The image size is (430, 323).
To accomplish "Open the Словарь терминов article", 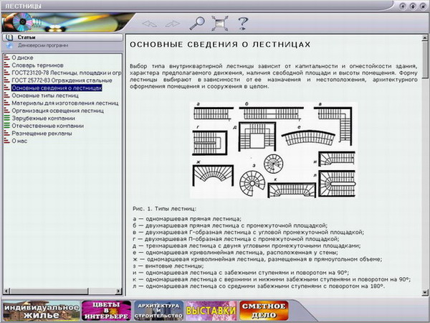I will click(x=37, y=65).
